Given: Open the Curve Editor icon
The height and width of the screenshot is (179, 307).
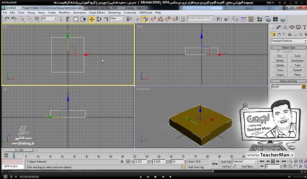Looking at the screenshot, I should click(x=244, y=19).
